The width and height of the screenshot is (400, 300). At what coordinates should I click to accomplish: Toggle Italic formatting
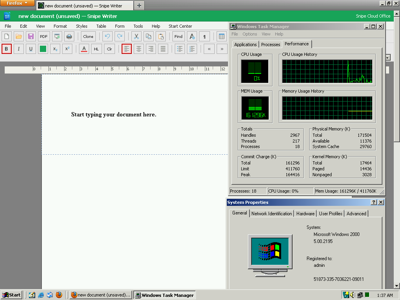point(19,49)
